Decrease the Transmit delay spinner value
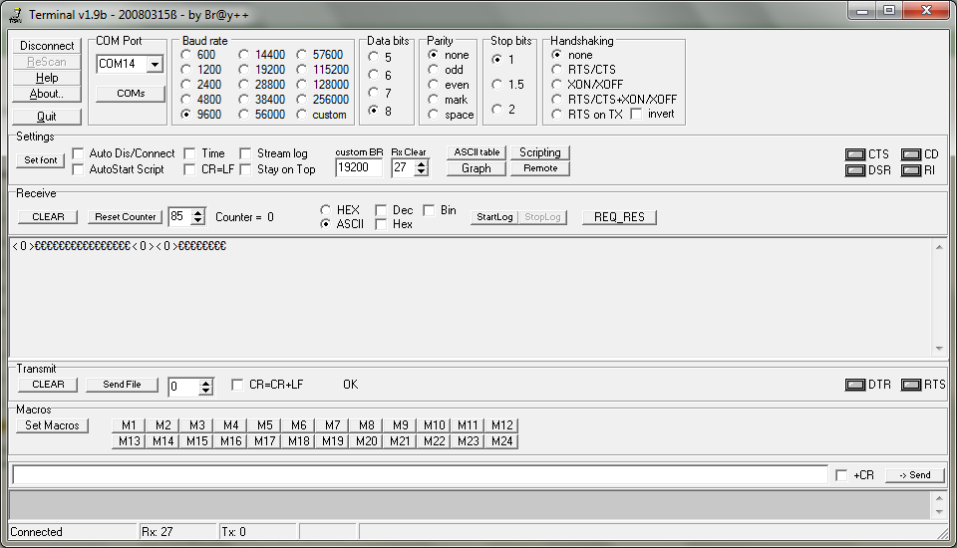This screenshot has width=957, height=548. click(x=206, y=392)
